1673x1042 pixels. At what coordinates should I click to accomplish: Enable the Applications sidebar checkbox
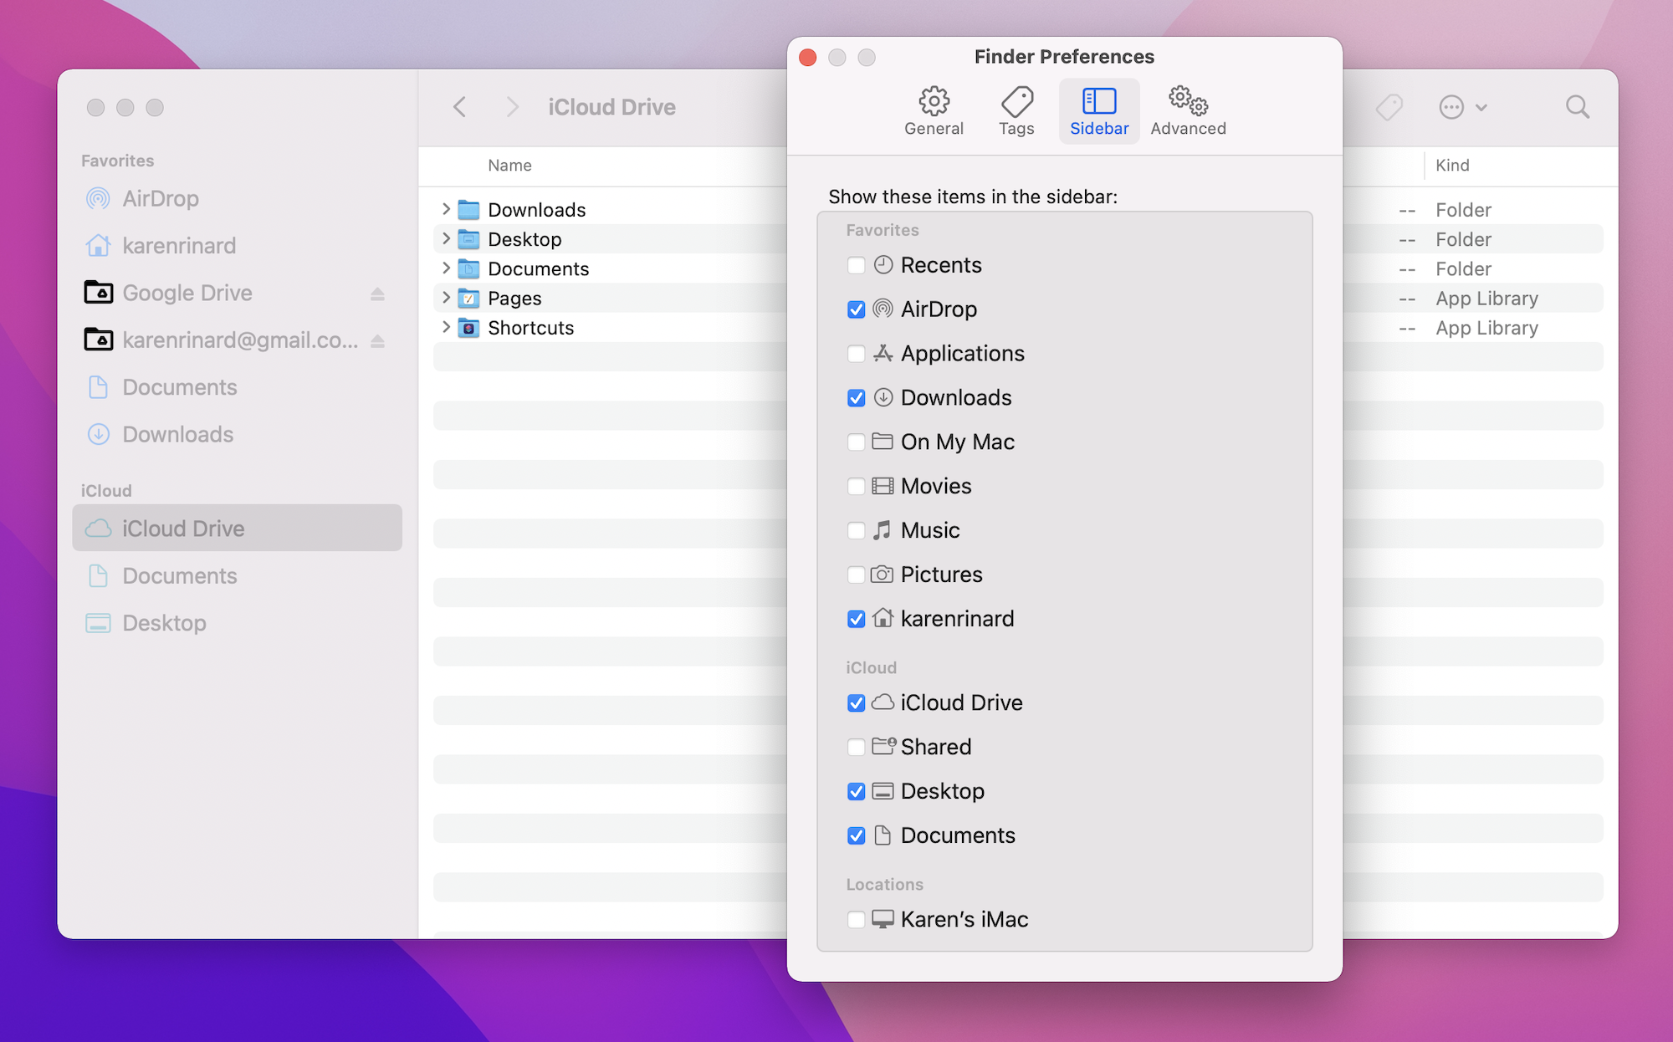(x=856, y=354)
